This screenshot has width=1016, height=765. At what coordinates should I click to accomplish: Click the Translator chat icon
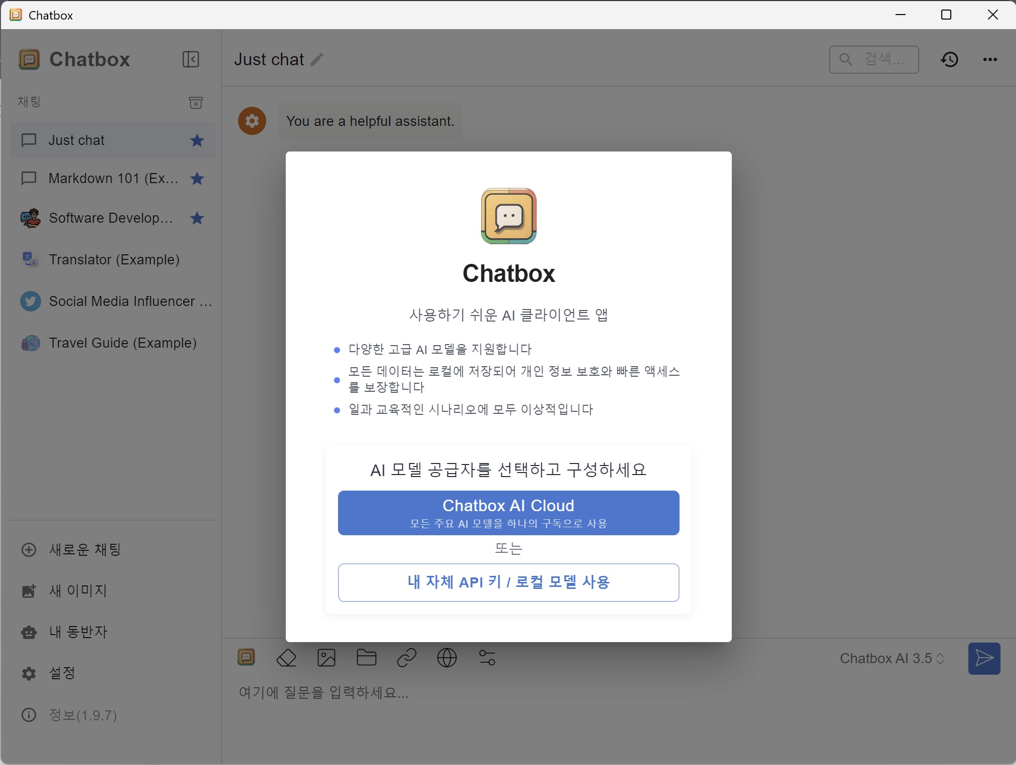pos(30,259)
